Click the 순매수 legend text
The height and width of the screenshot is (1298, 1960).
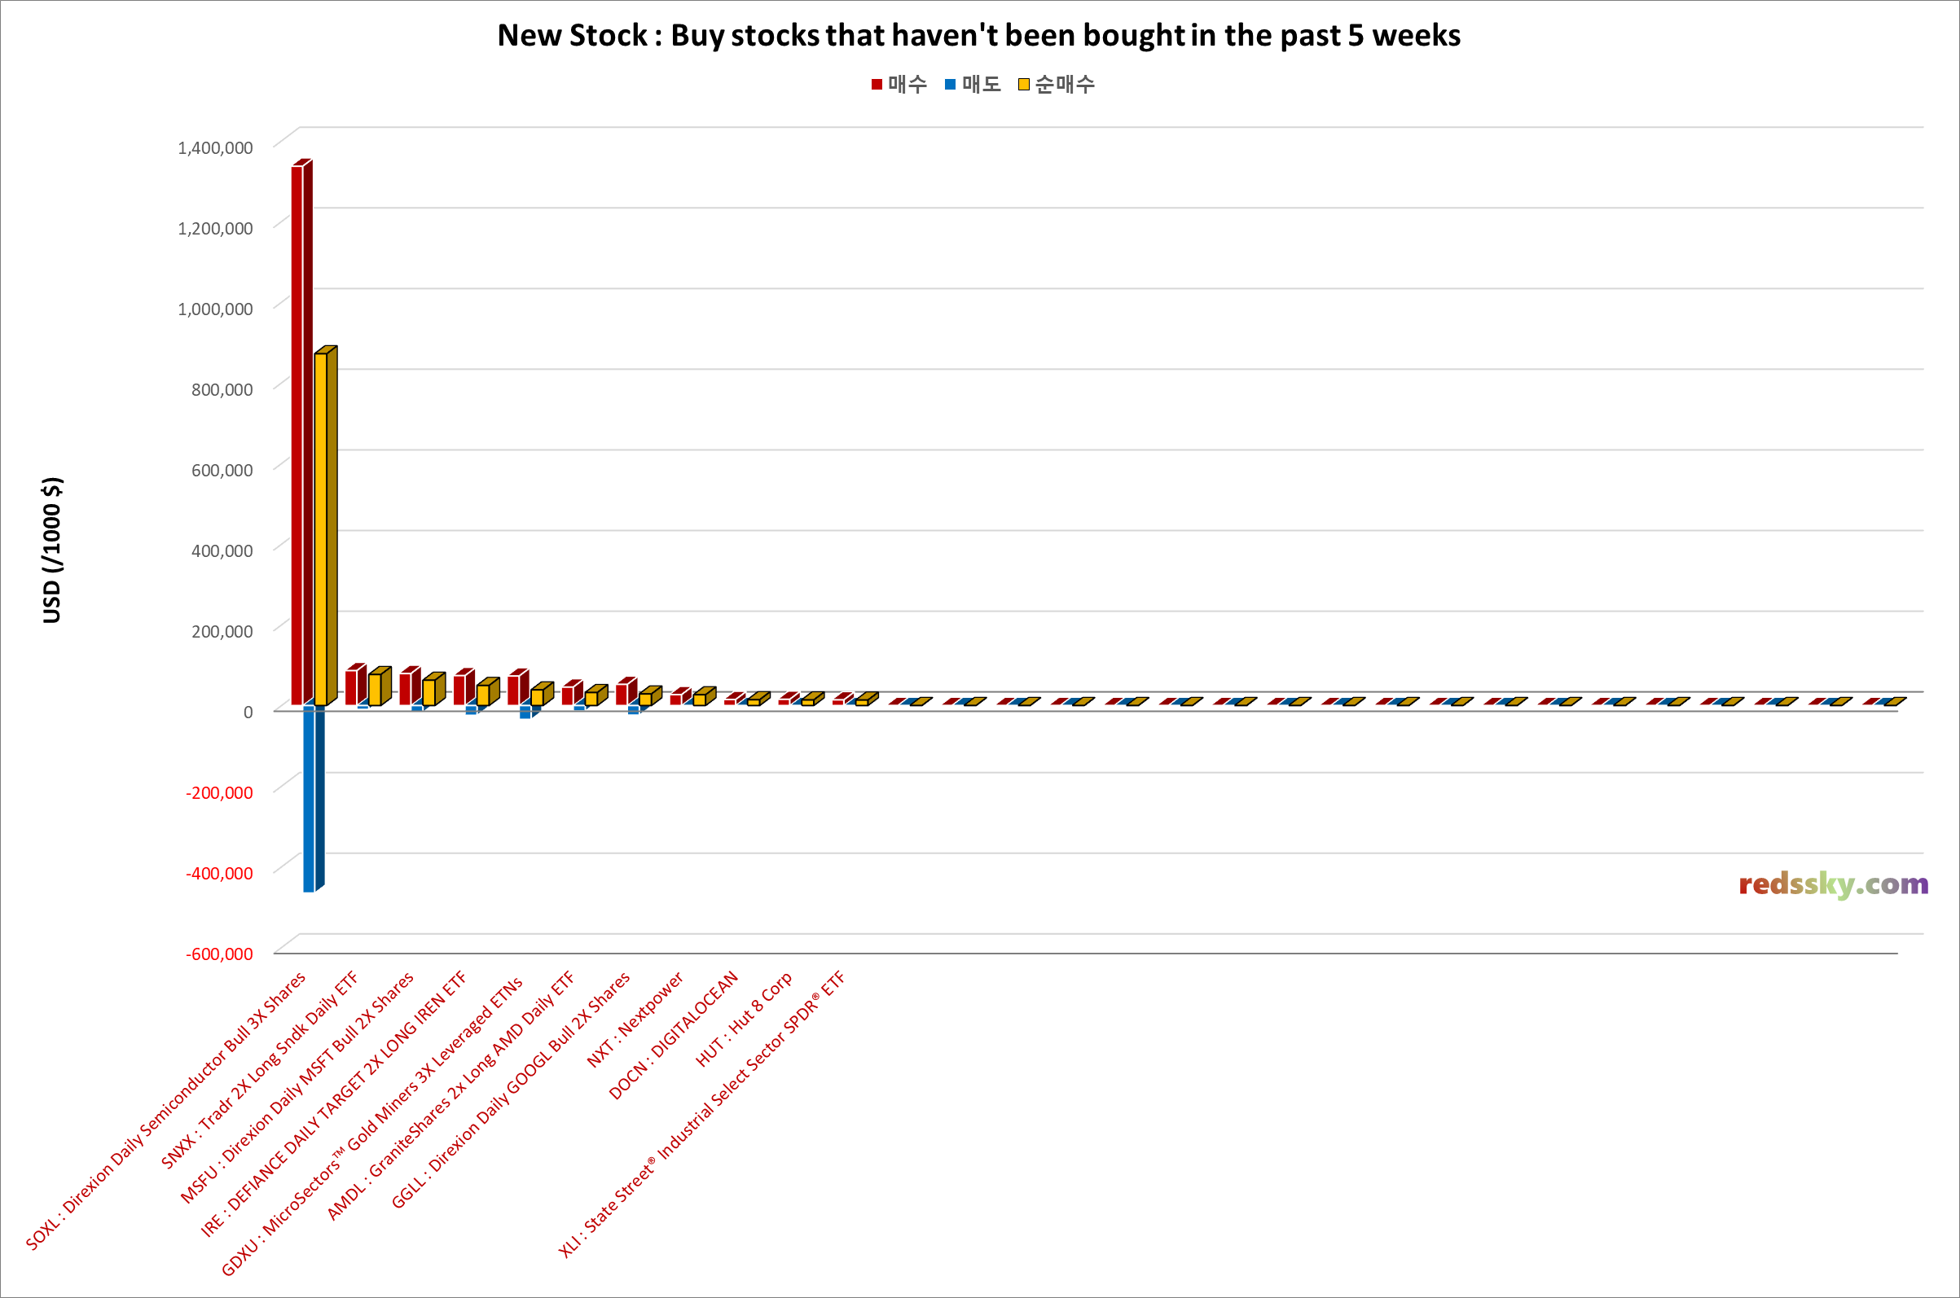click(1065, 85)
